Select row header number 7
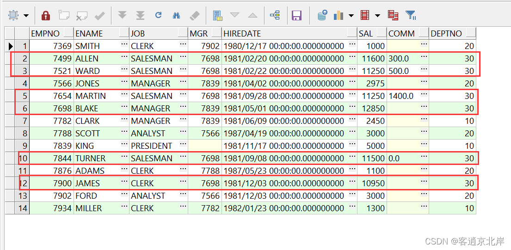Image resolution: width=511 pixels, height=250 pixels. [x=22, y=121]
